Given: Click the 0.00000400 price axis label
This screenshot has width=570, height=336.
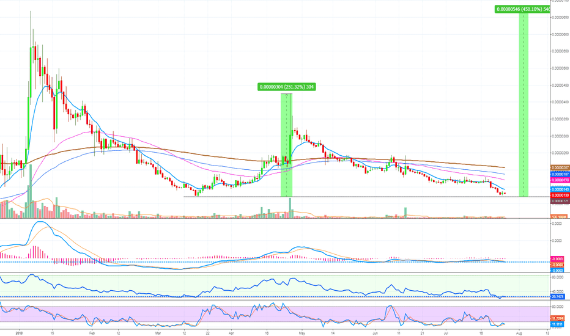Looking at the screenshot, I should tap(560, 102).
